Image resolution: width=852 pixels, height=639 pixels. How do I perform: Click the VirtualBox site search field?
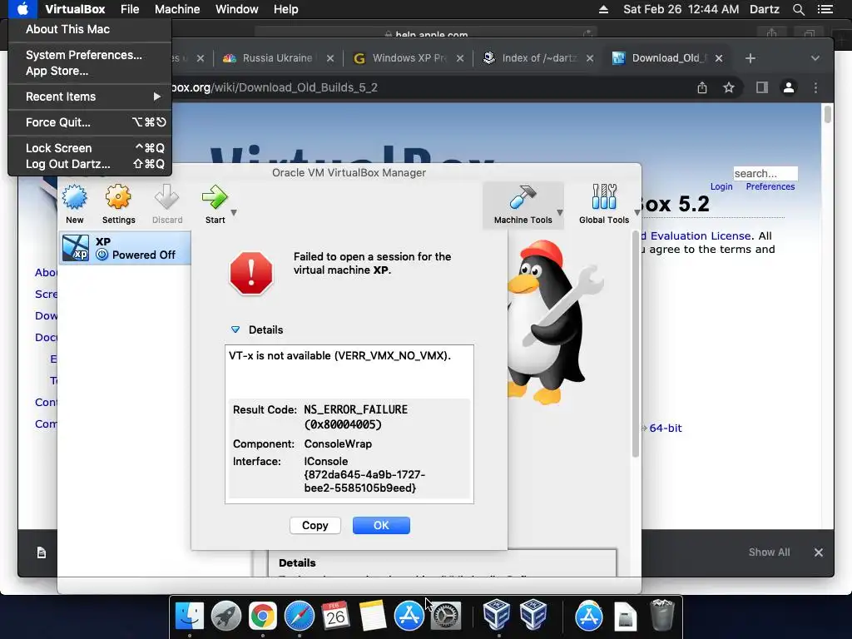(765, 173)
